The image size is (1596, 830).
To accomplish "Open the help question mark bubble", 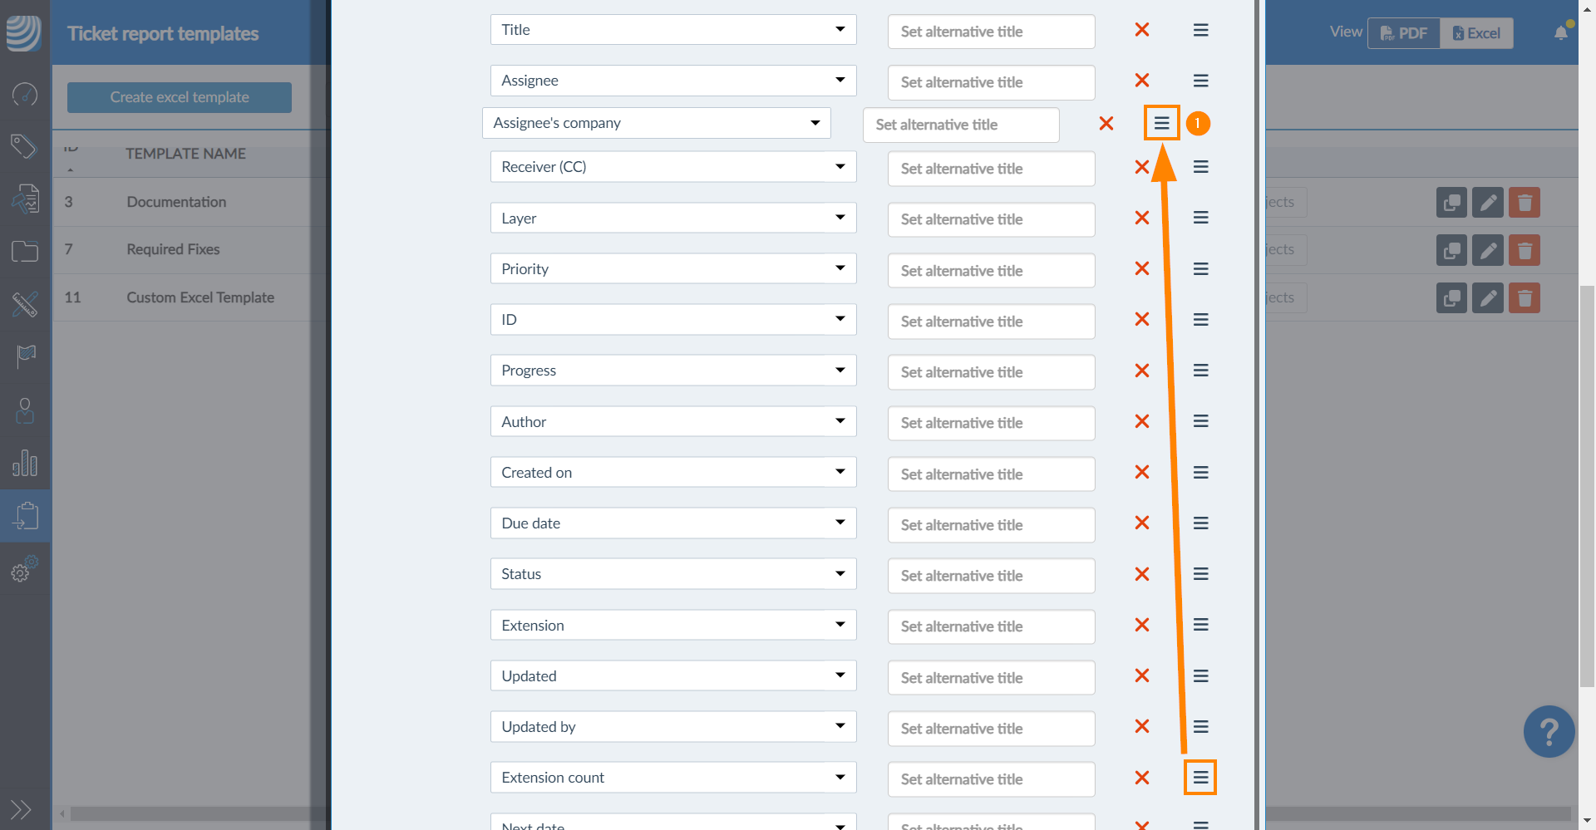I will [x=1549, y=732].
